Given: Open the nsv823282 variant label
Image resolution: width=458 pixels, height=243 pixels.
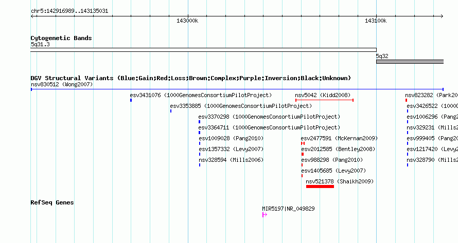Looking at the screenshot, I should 431,96.
